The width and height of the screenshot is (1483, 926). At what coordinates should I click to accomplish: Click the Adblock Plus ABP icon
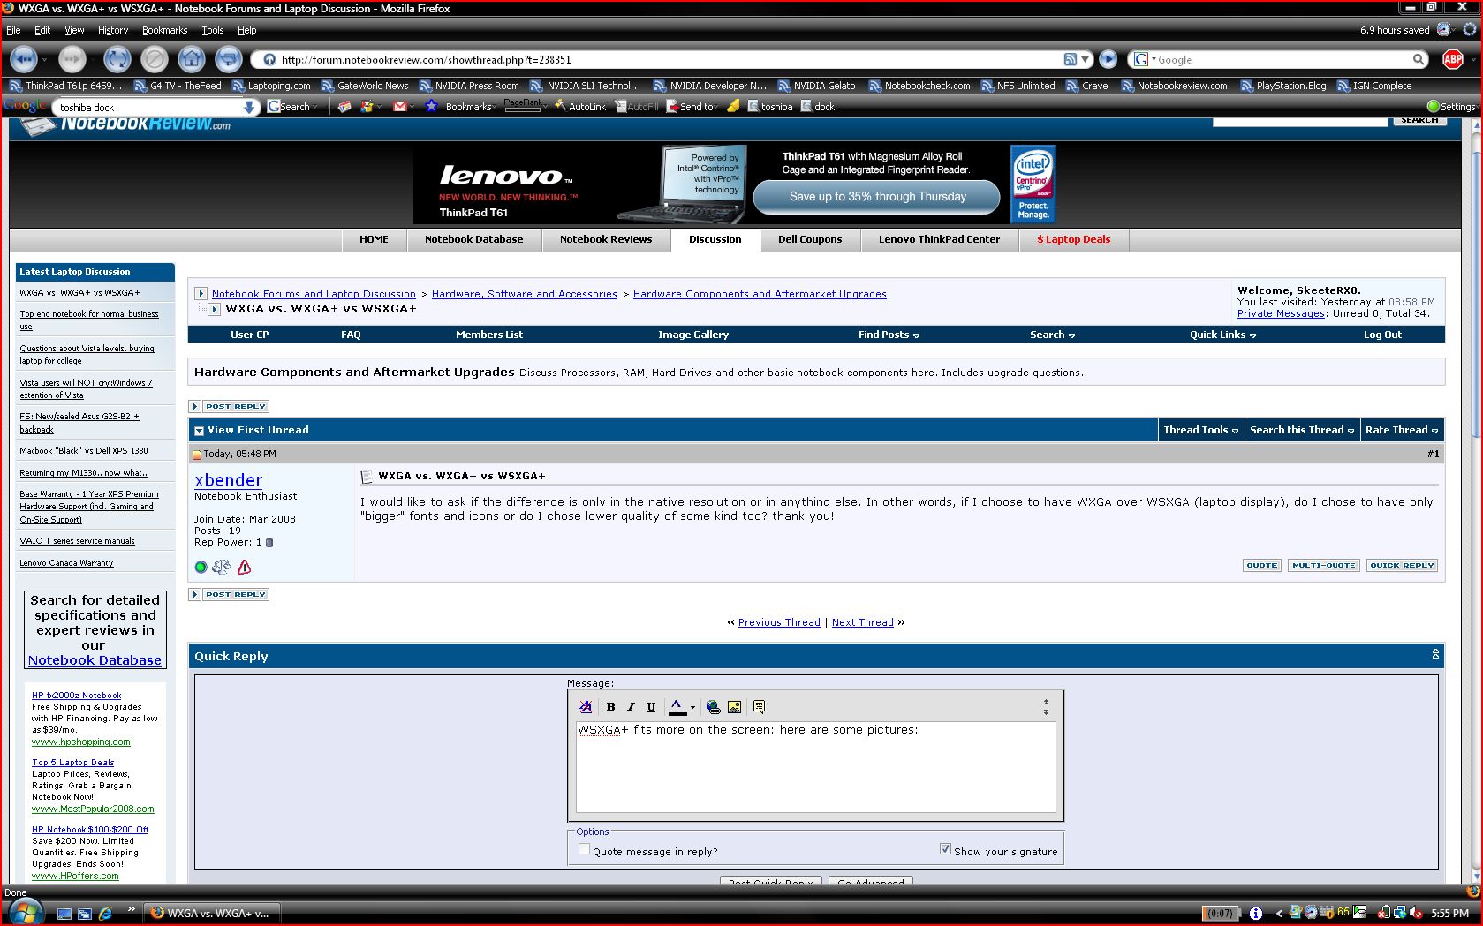pyautogui.click(x=1453, y=59)
